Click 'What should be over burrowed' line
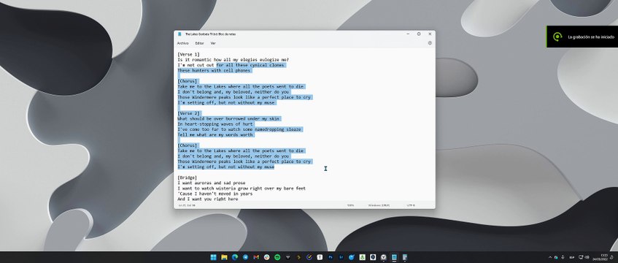Viewport: 618px width, 263px height. click(228, 118)
